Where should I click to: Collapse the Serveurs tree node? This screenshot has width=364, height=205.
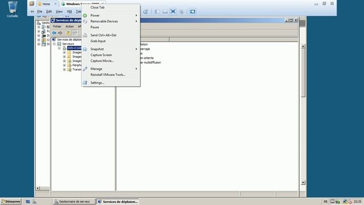[55, 44]
